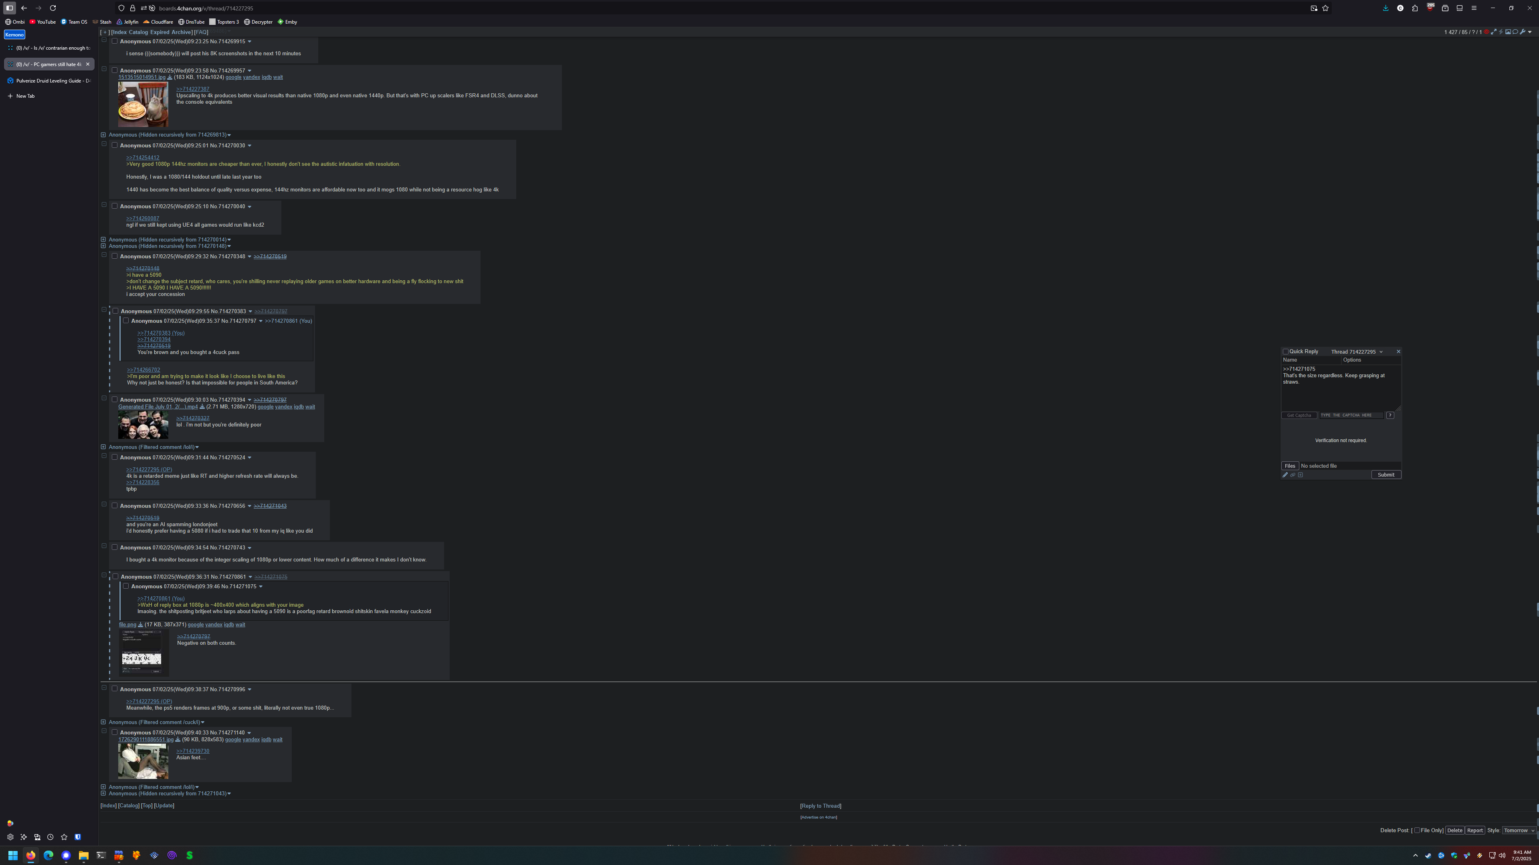Download 1513515014951.jpg via download icon
Screen dimensions: 1539x865
coord(170,77)
